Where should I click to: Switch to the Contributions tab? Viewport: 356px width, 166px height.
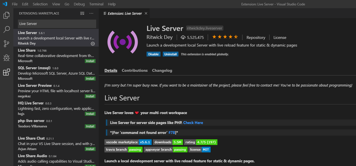[135, 70]
